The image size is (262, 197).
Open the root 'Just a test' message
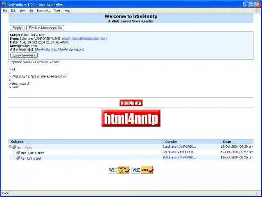25,148
